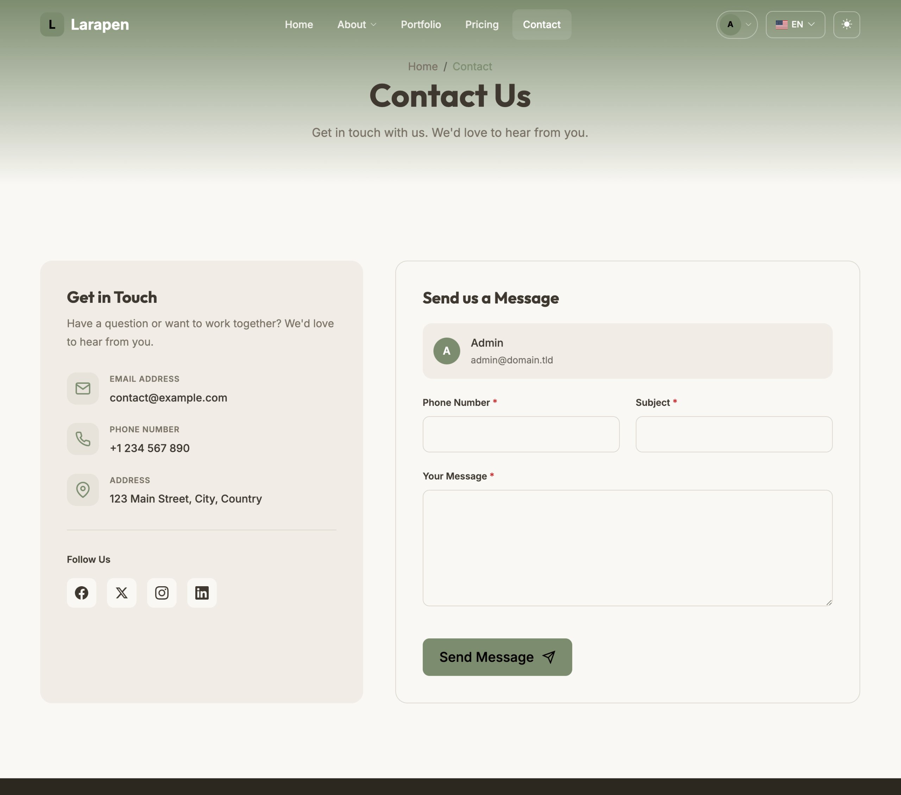The width and height of the screenshot is (901, 795).
Task: Click the Home breadcrumb link
Action: (422, 66)
